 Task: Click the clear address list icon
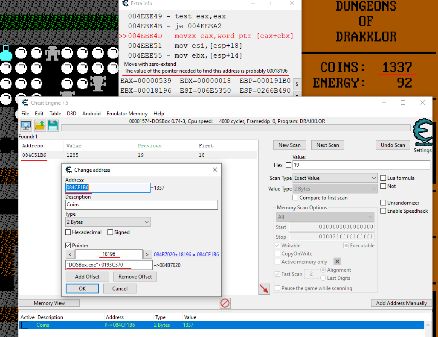(x=225, y=303)
